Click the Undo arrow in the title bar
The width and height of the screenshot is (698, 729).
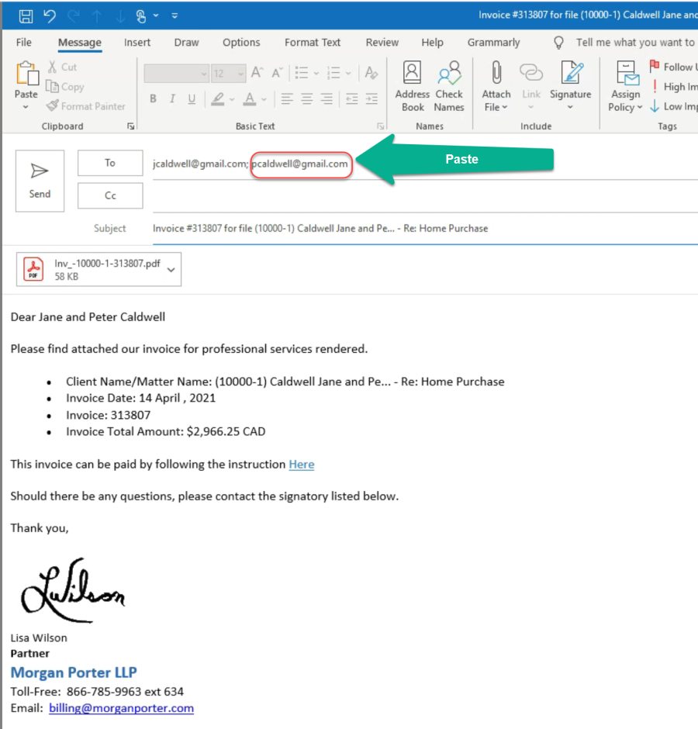50,16
